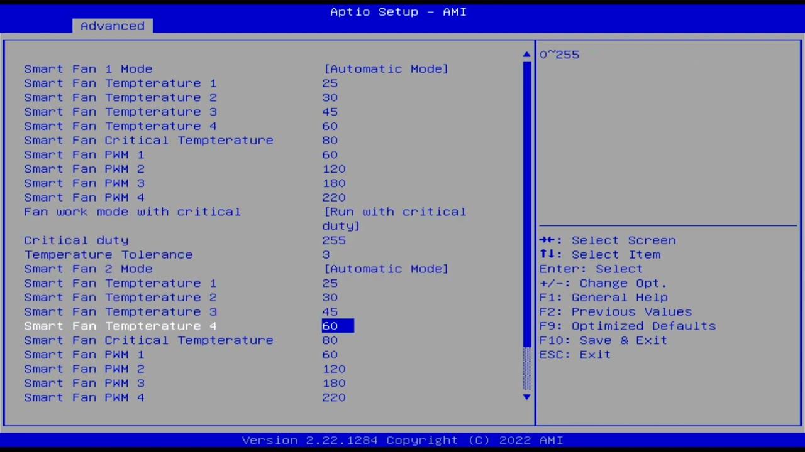Edit PWM 2 value 120 in Smart Fan 2 group
Viewport: 805px width, 452px height.
(334, 369)
